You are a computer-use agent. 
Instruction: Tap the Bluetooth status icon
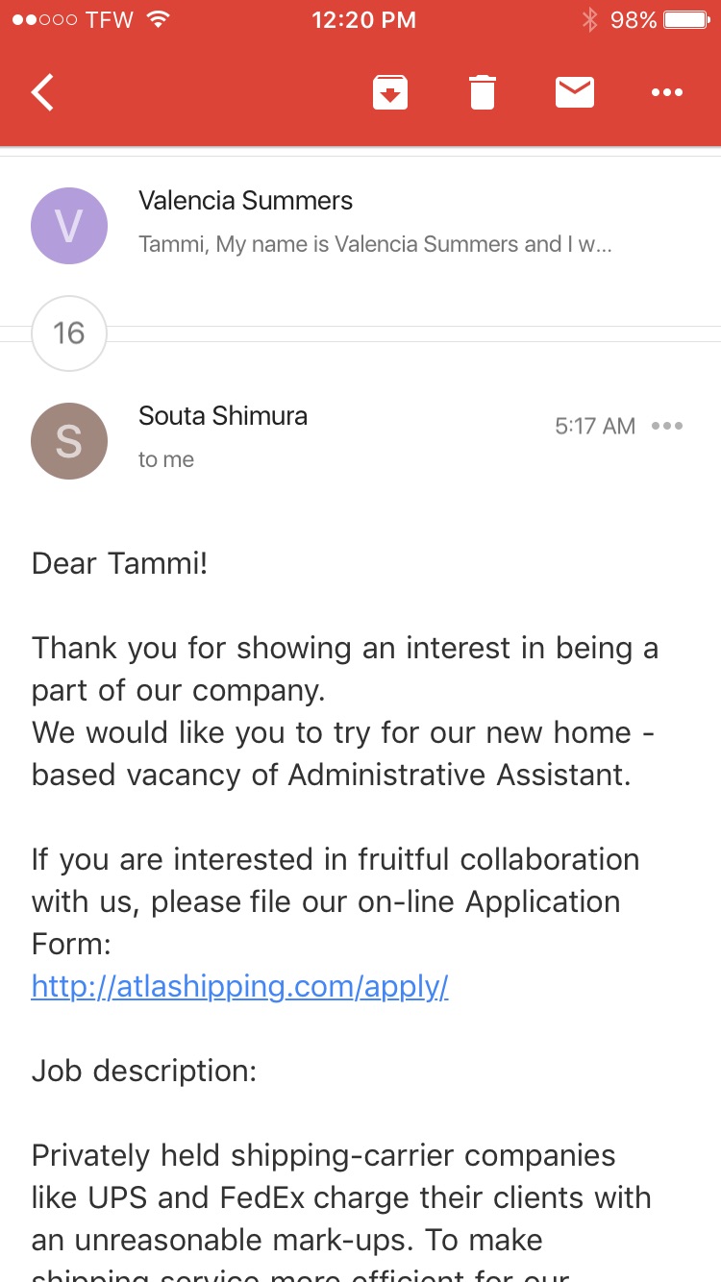point(590,19)
